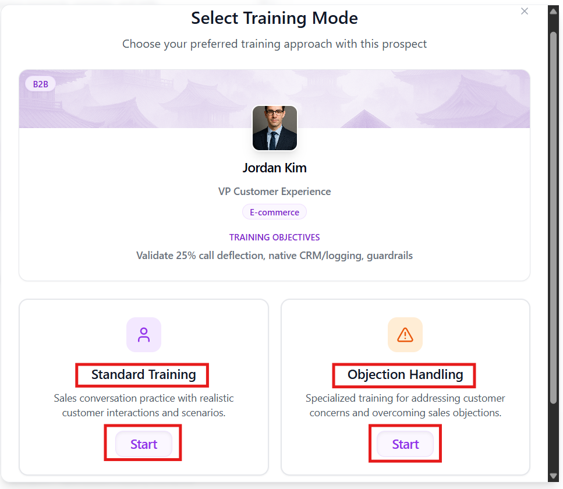Click the E-commerce industry tag

275,212
